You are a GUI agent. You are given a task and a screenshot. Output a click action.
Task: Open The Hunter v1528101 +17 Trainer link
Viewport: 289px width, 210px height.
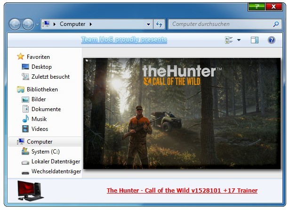[x=182, y=190]
